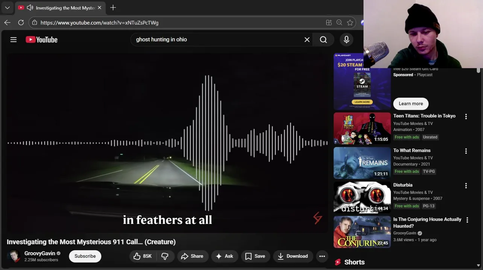This screenshot has height=270, width=483.
Task: Download the video
Action: point(293,256)
